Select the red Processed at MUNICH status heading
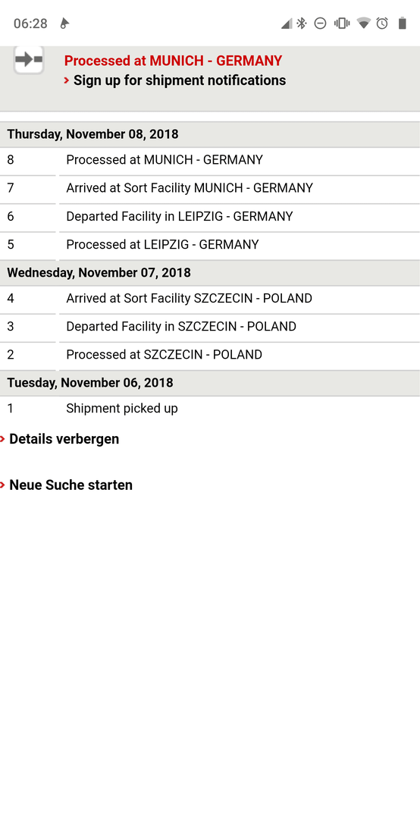 (x=173, y=61)
